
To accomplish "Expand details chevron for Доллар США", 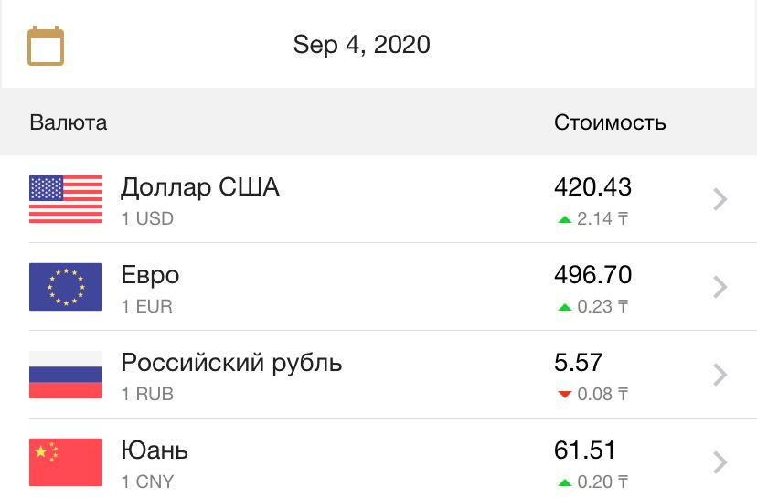I will [x=720, y=199].
